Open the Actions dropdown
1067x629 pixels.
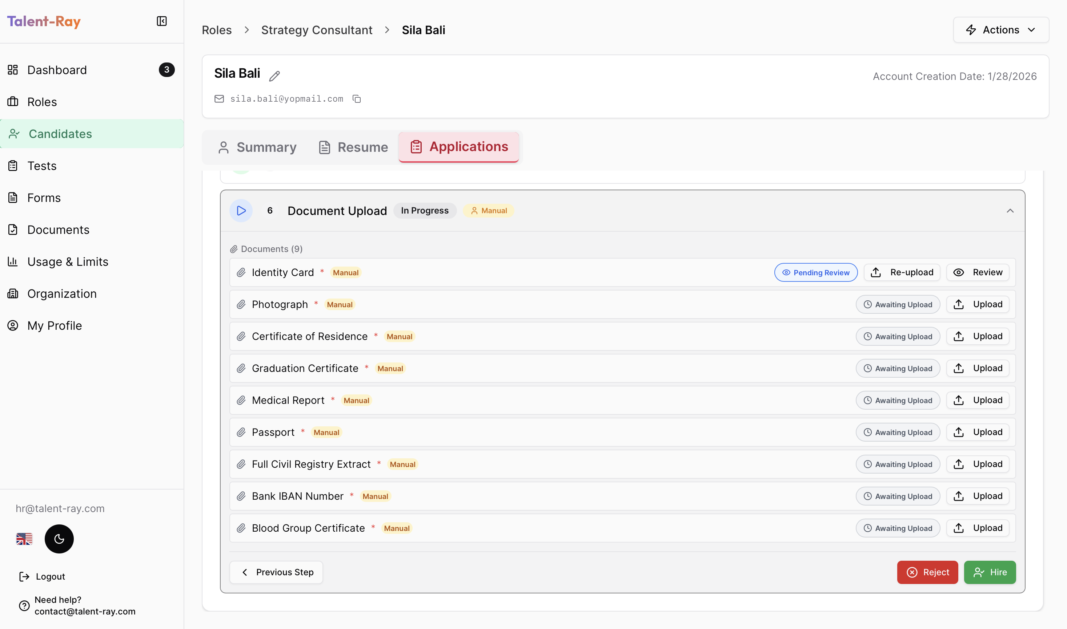point(1001,30)
